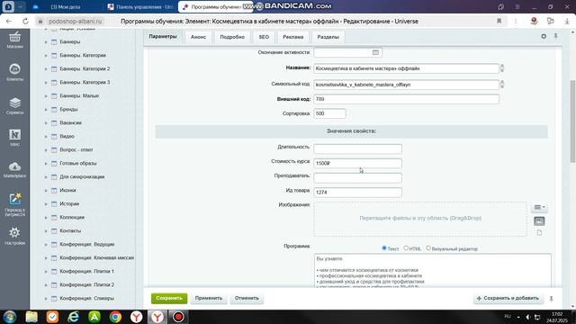
Task: Reload the page with refresh icon
Action: point(25,22)
